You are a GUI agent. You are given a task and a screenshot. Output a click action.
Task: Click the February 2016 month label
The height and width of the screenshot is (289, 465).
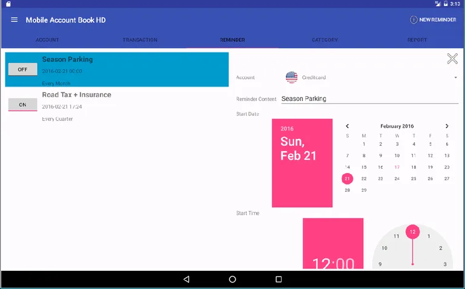pyautogui.click(x=397, y=126)
